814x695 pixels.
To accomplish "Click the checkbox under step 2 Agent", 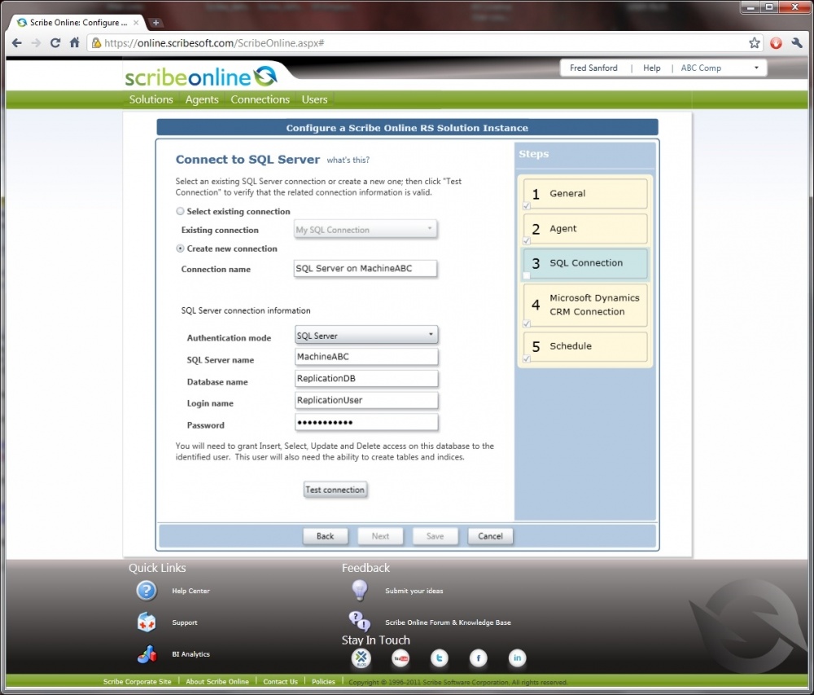I will pos(527,241).
